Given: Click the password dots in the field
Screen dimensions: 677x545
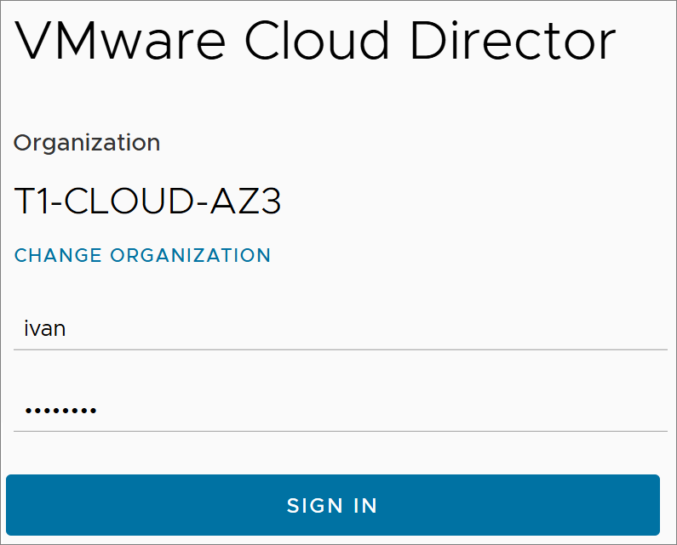Looking at the screenshot, I should tap(60, 411).
